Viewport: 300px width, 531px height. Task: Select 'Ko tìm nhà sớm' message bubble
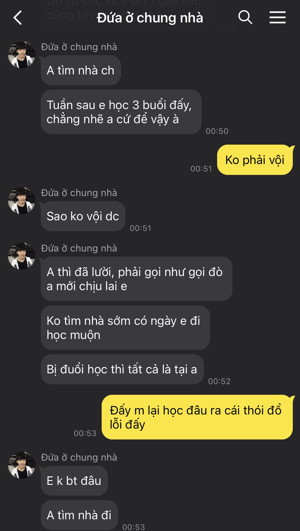pyautogui.click(x=125, y=328)
